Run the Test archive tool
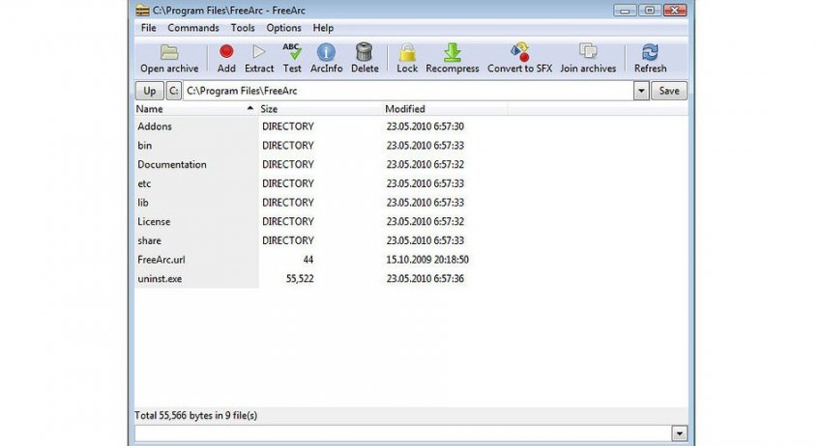 [x=292, y=53]
